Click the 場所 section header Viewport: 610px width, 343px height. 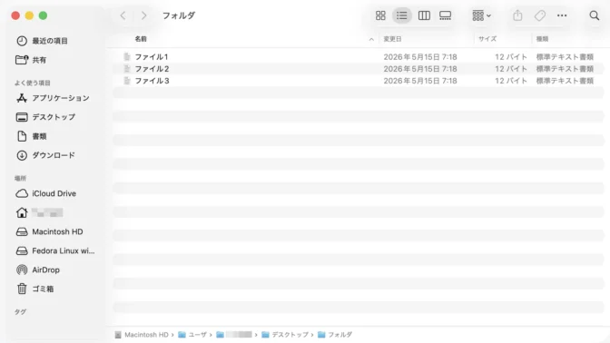[20, 179]
